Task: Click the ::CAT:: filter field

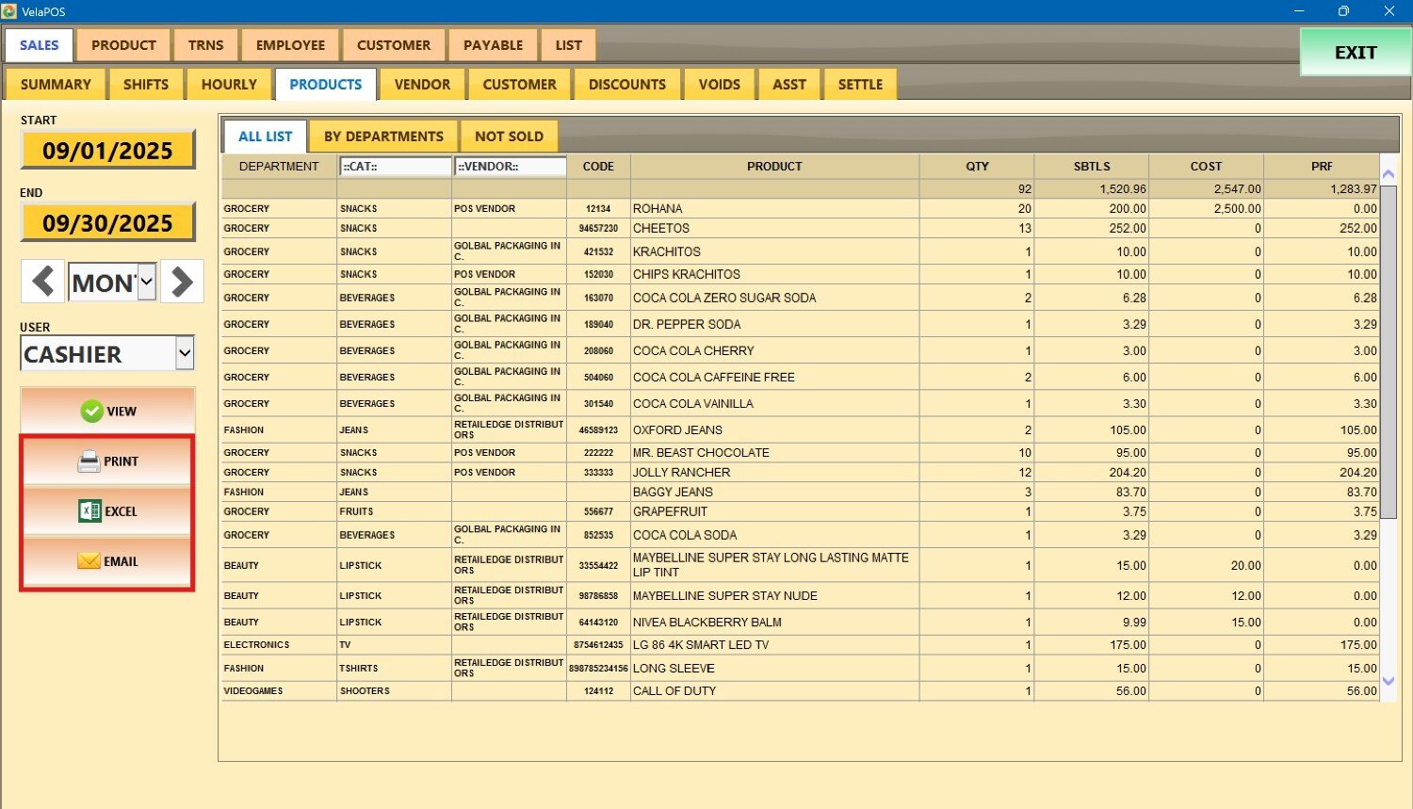Action: pos(395,167)
